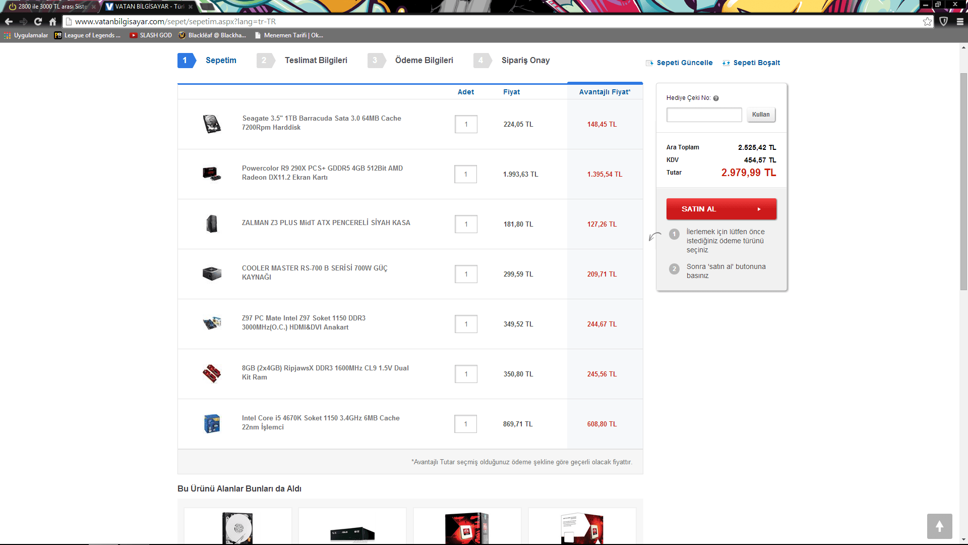Click the scroll-to-top arrow button

[939, 526]
